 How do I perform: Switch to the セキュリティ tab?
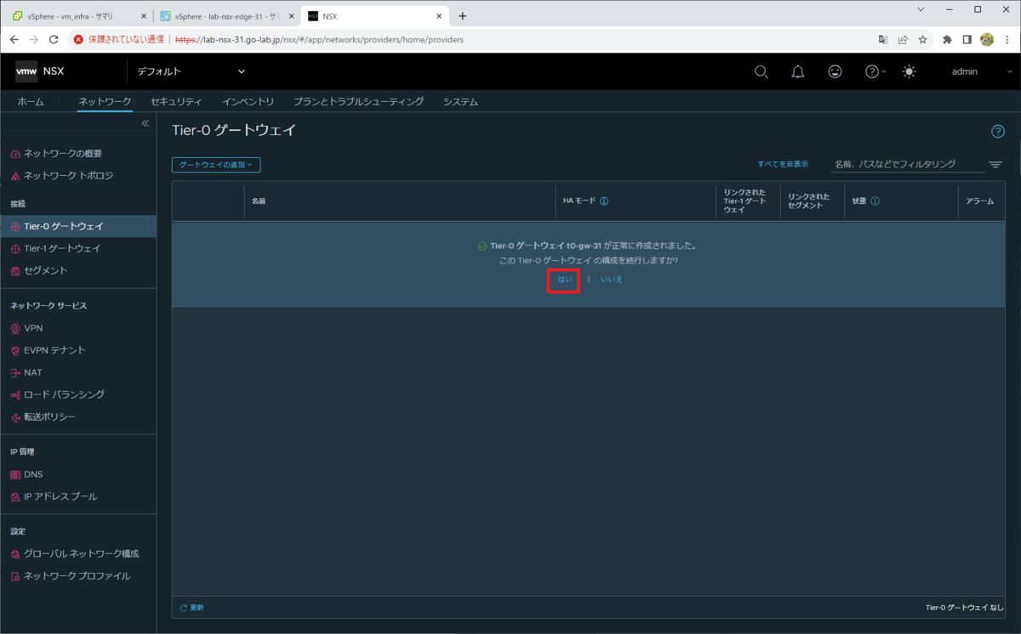176,102
